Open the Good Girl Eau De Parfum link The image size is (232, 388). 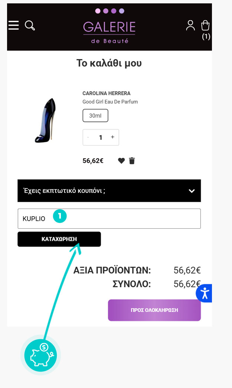click(110, 102)
